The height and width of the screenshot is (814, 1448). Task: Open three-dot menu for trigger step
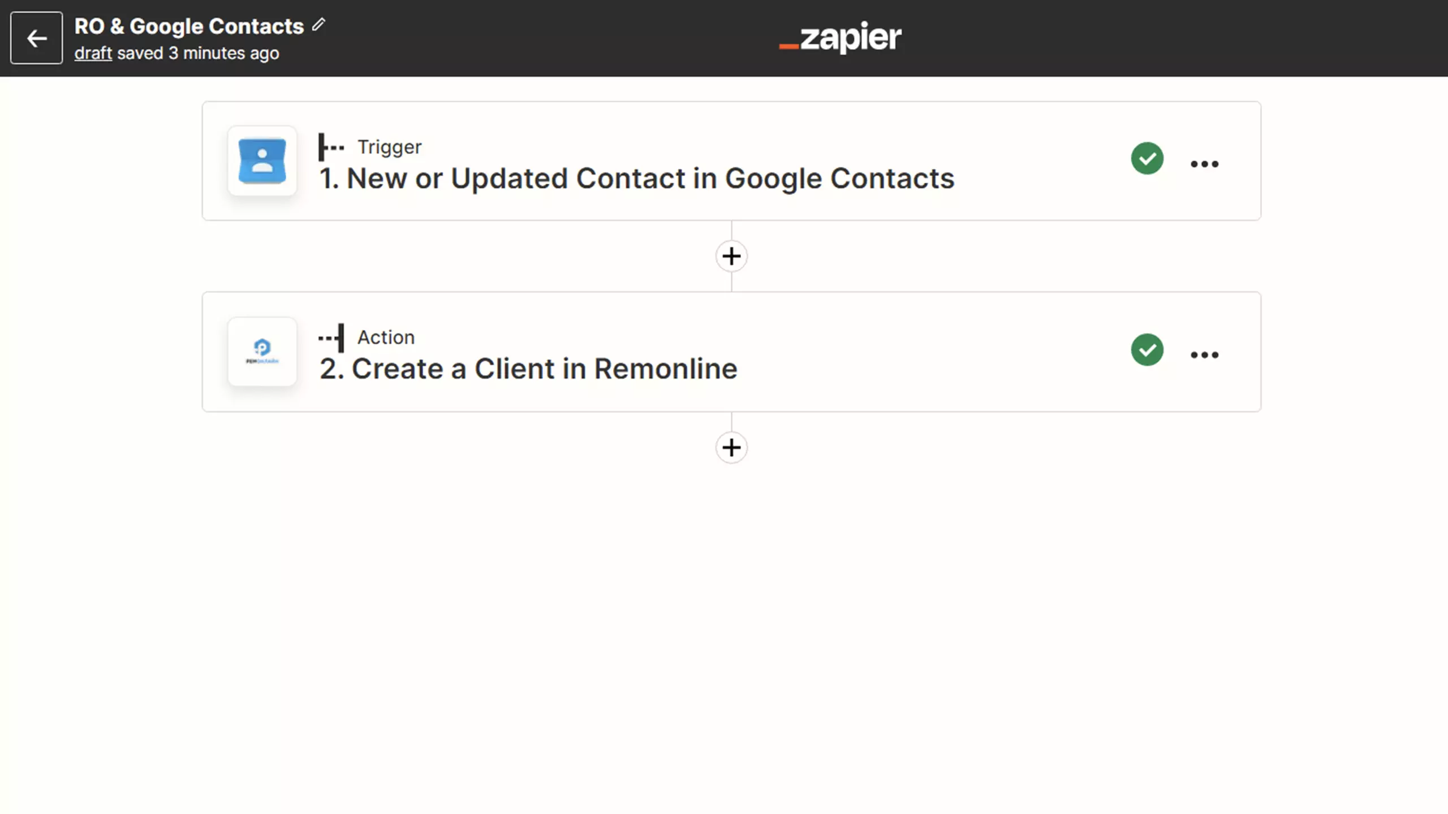1204,164
